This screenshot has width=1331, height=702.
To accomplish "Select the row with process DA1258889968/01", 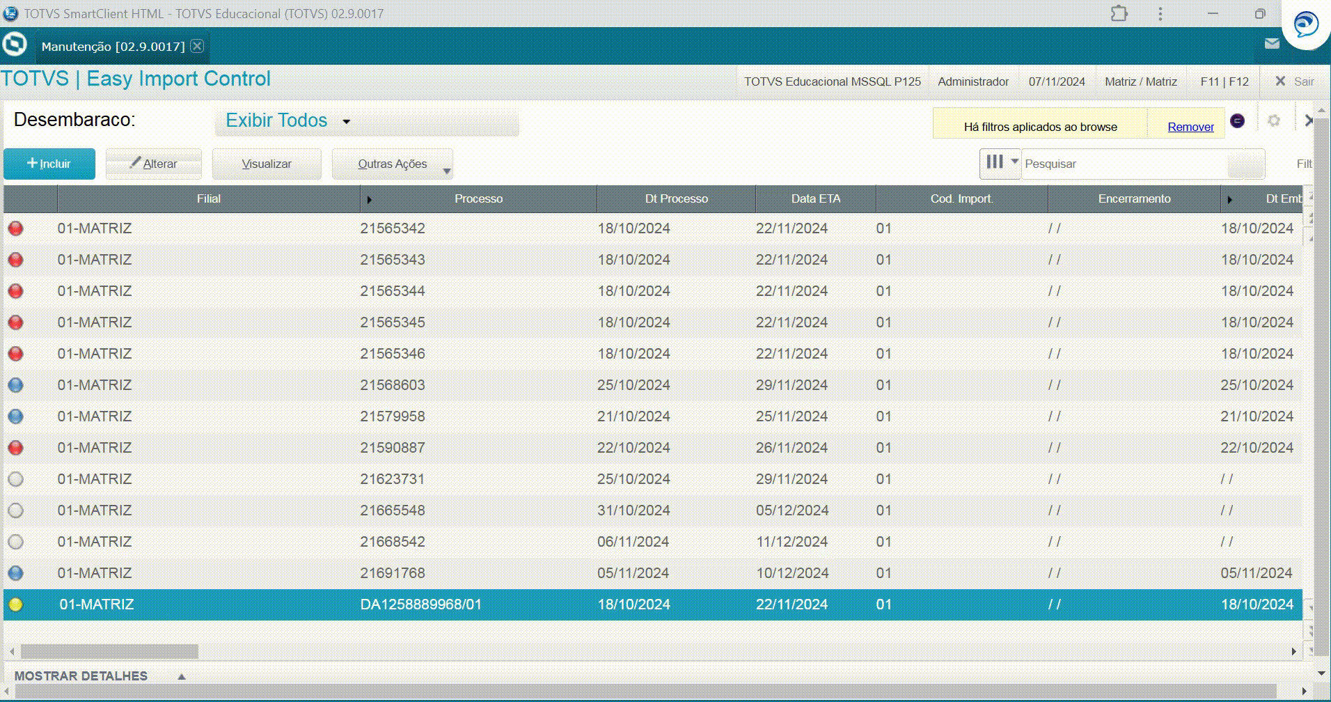I will (x=653, y=604).
